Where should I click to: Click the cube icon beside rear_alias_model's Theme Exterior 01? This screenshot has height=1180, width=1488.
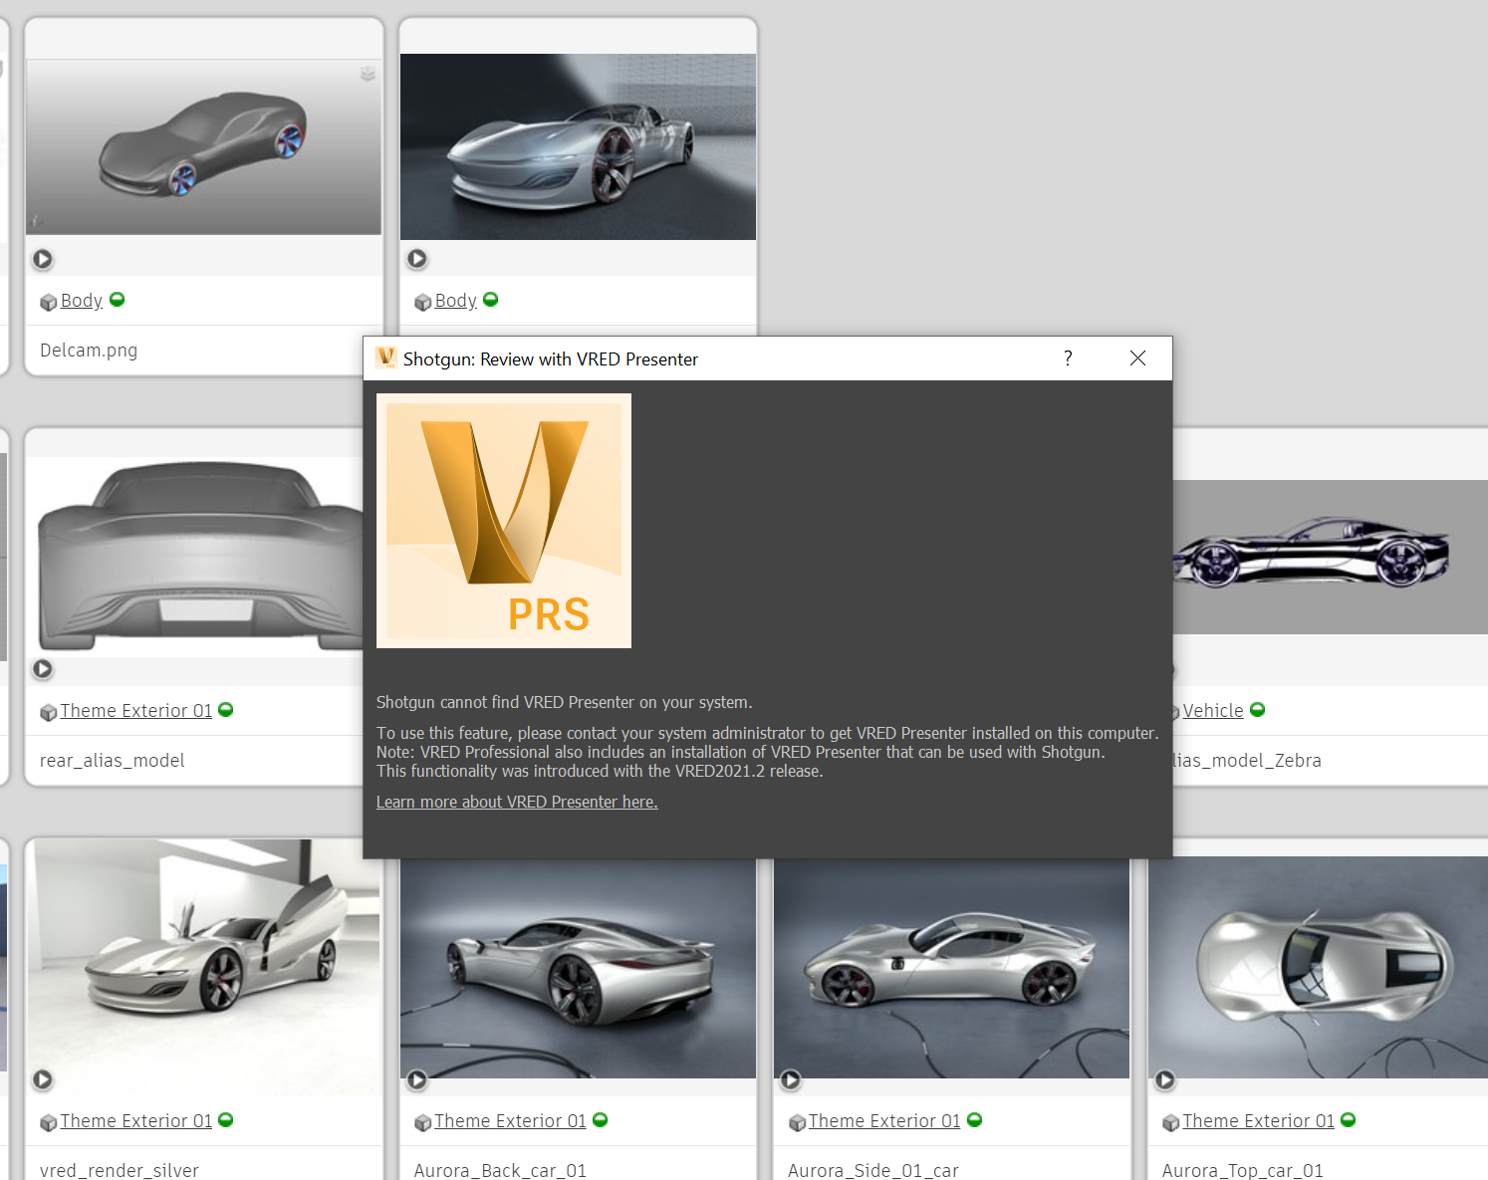[x=48, y=712]
